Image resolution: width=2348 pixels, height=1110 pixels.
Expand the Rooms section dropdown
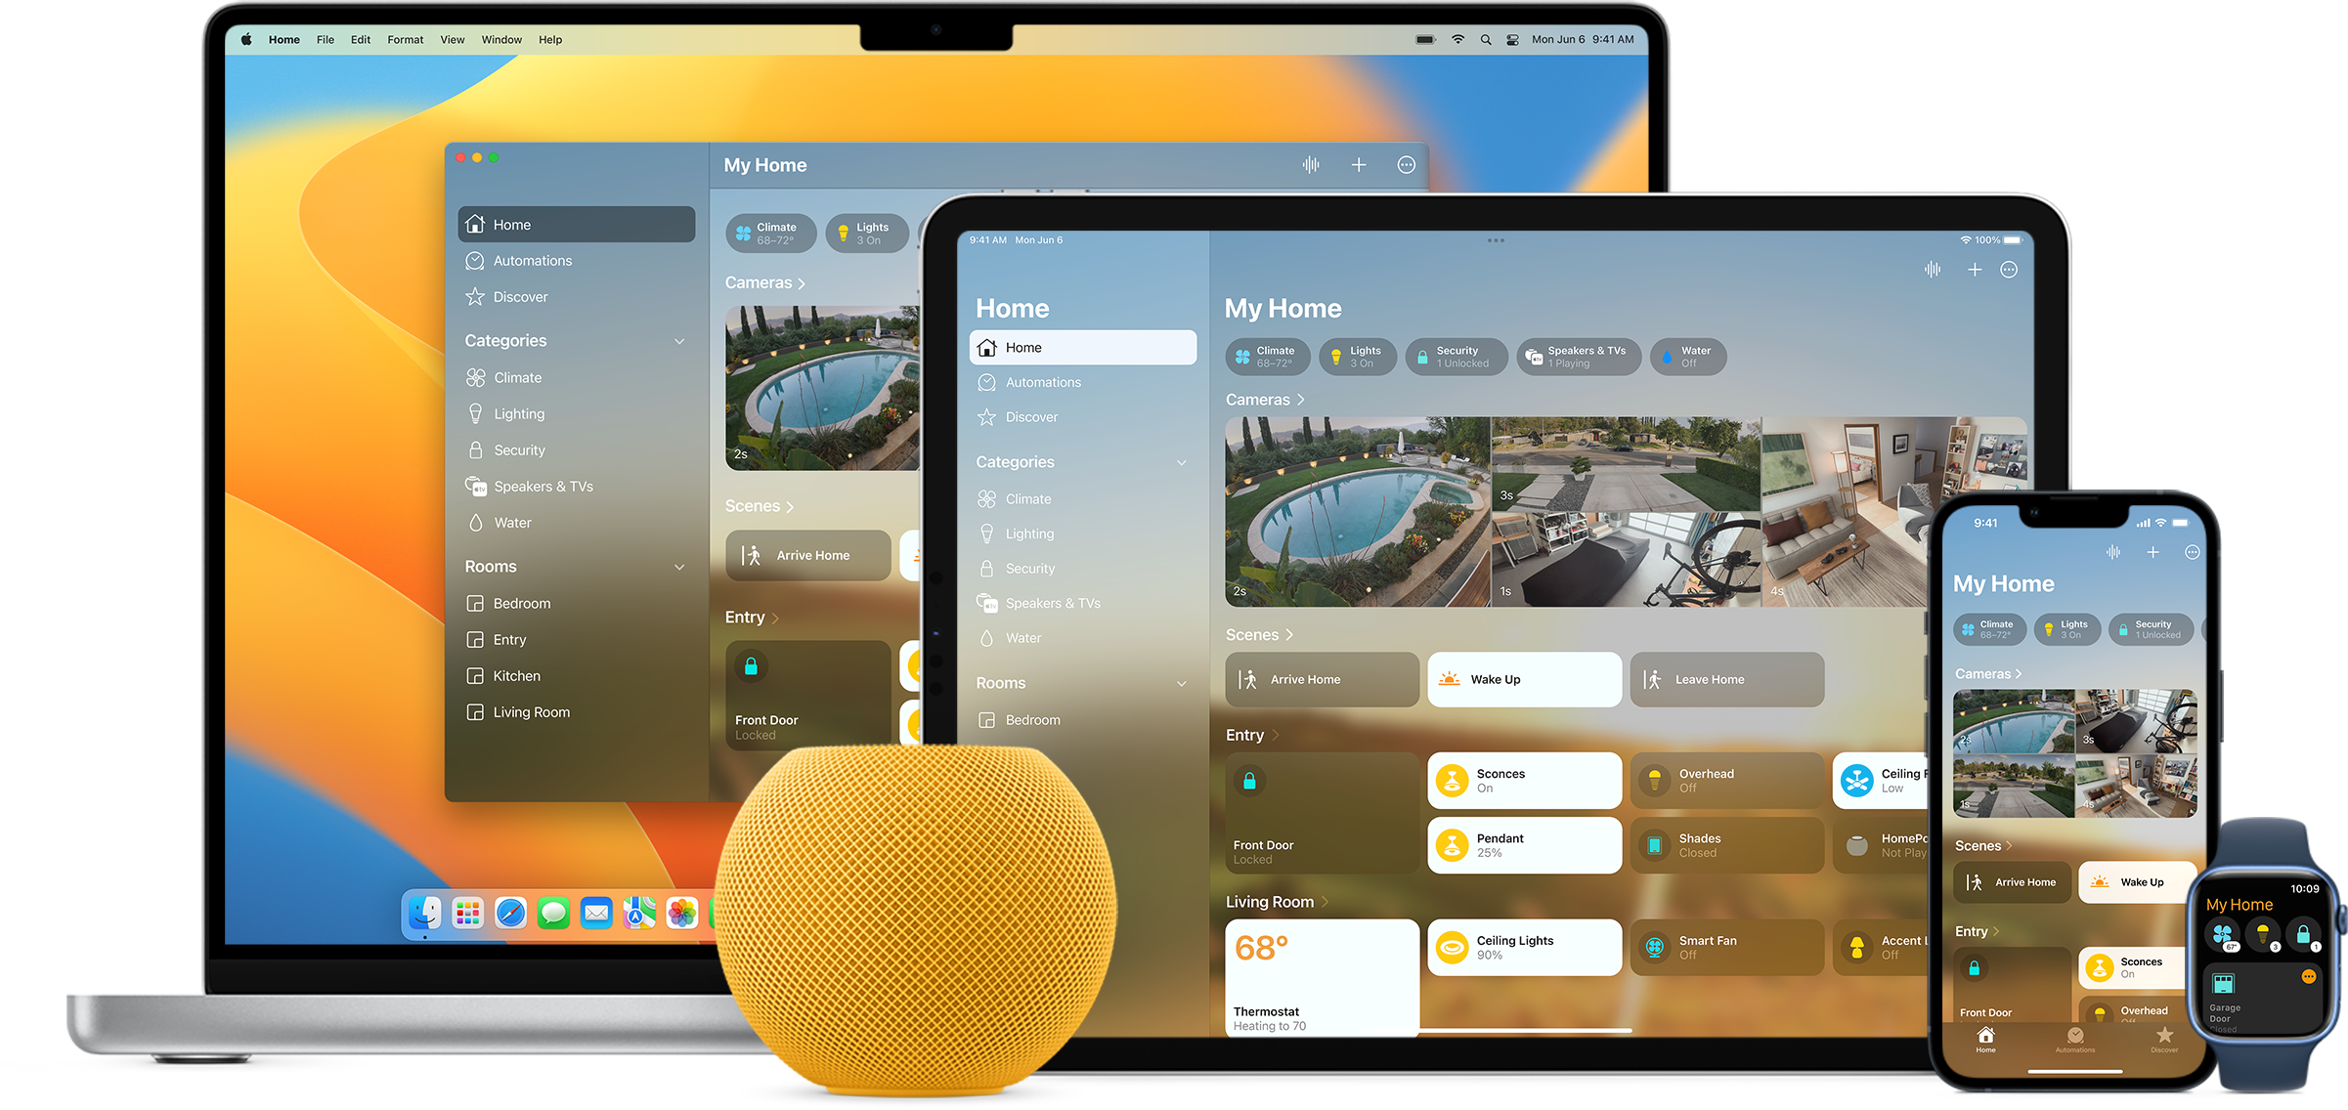(681, 566)
